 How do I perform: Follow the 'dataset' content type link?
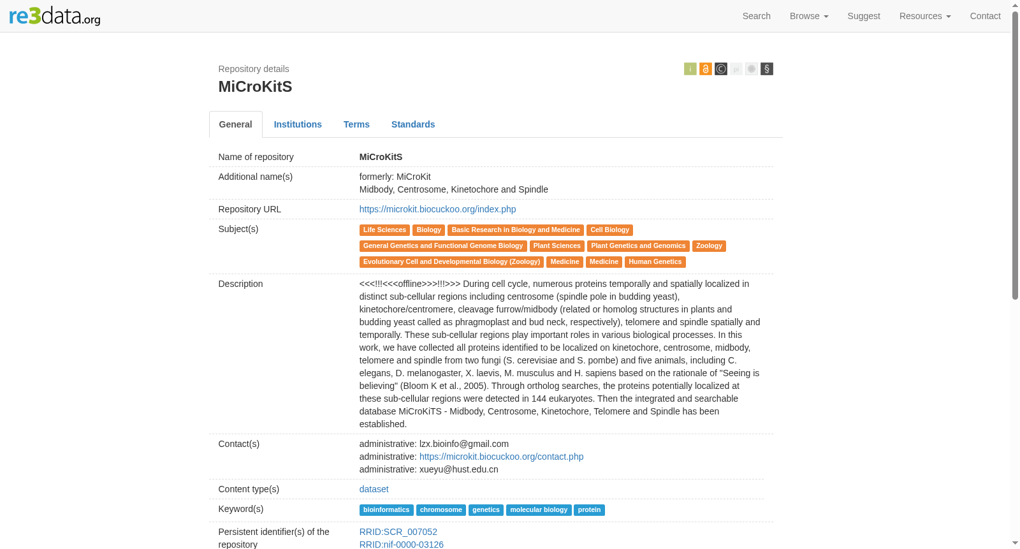(x=374, y=489)
